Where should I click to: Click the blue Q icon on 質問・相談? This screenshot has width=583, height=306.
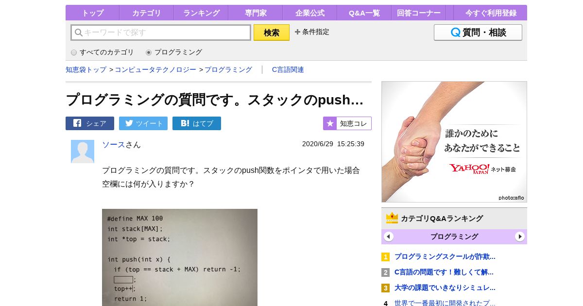pos(455,33)
